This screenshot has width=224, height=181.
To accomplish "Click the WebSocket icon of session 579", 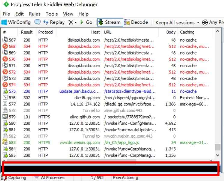I will tap(5, 117).
